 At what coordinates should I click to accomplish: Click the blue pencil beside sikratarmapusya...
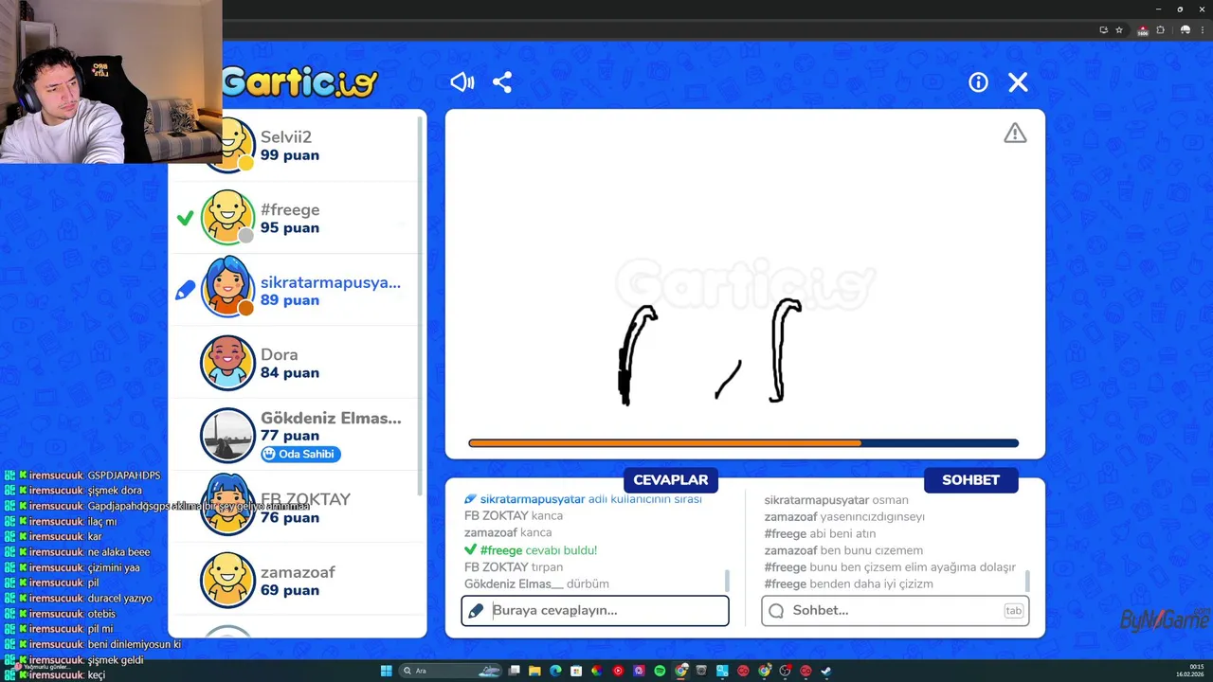click(x=185, y=291)
